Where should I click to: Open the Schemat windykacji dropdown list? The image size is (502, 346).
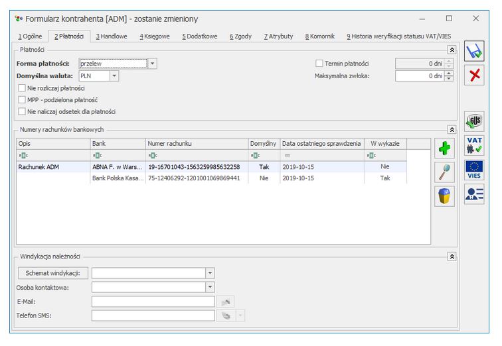210,273
